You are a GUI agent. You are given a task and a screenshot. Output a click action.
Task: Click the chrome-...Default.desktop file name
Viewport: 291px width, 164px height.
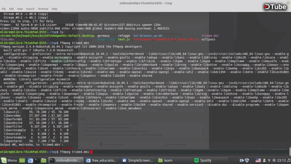tap(47, 36)
